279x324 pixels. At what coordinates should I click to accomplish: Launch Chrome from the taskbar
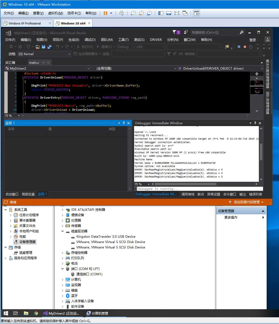pyautogui.click(x=36, y=313)
